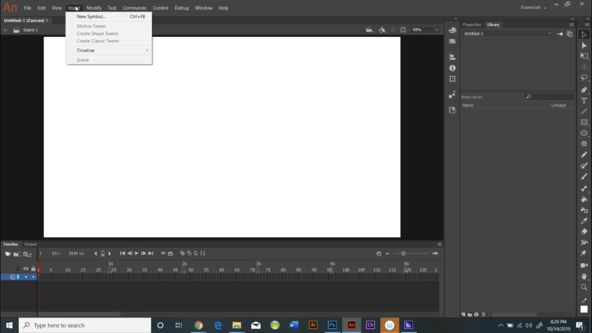Choose the Zoom tool
Viewport: 592px width, 333px height.
click(x=584, y=287)
